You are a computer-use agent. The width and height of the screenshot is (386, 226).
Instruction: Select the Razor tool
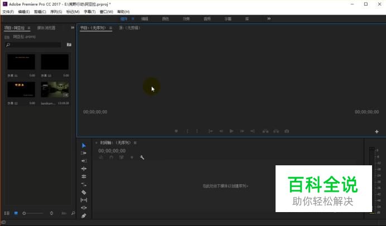coord(84,192)
